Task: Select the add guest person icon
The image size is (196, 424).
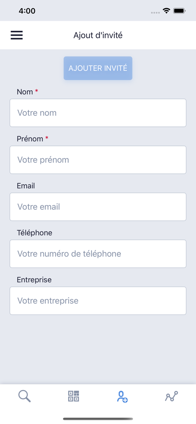Action: (122, 397)
